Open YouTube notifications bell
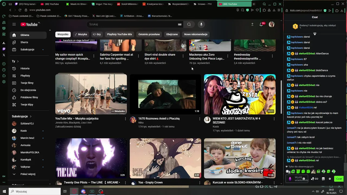Image resolution: width=347 pixels, height=195 pixels. (x=261, y=24)
